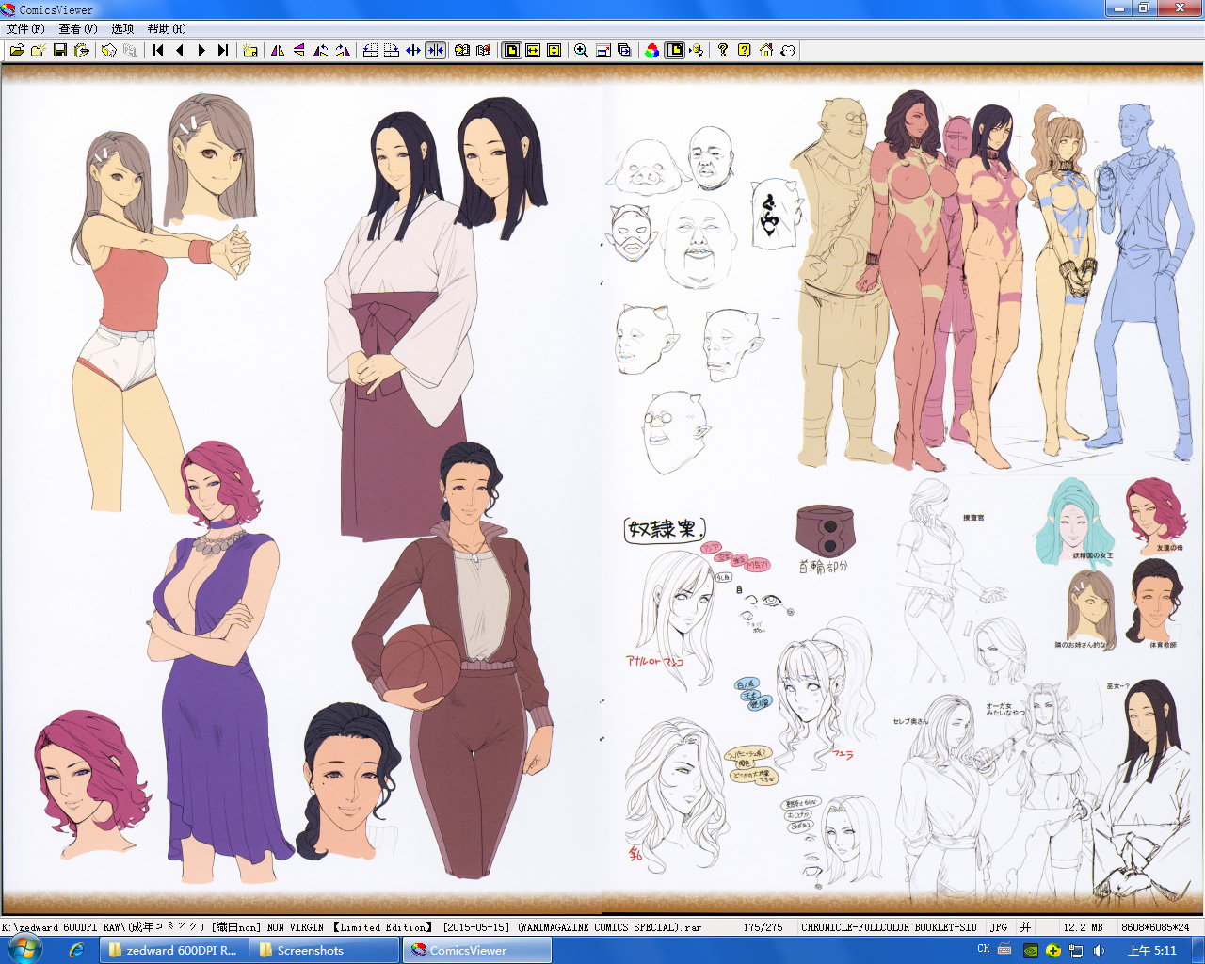Image resolution: width=1205 pixels, height=964 pixels.
Task: Go to the next page arrow
Action: click(x=201, y=51)
